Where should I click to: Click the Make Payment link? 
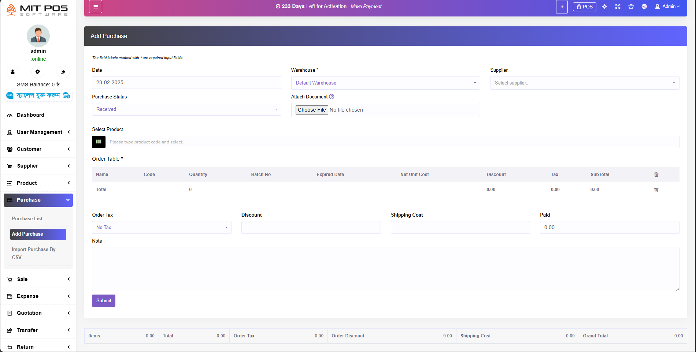(366, 7)
